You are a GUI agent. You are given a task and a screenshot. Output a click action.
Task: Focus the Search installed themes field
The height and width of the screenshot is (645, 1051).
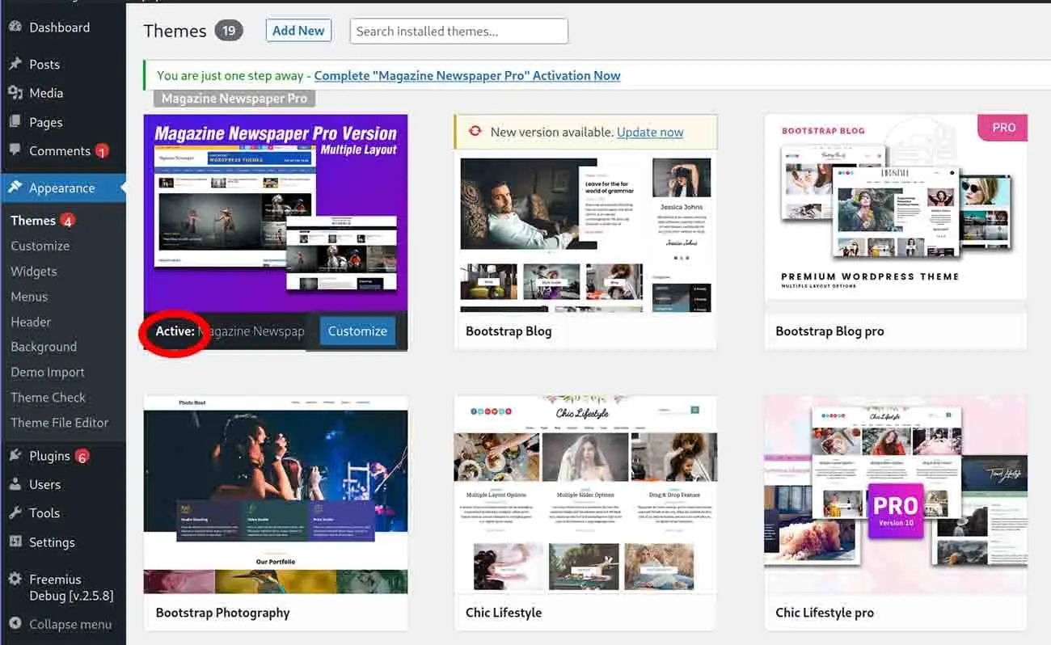459,31
